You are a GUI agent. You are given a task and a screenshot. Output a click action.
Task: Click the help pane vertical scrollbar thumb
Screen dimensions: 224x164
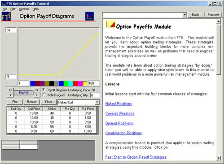(219, 49)
